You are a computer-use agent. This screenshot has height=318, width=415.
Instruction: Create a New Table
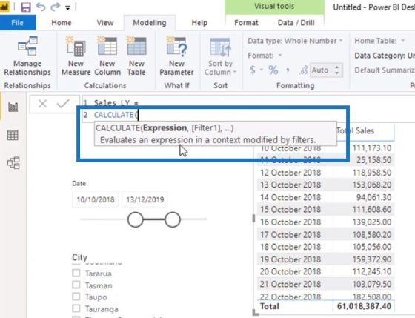[x=136, y=56]
